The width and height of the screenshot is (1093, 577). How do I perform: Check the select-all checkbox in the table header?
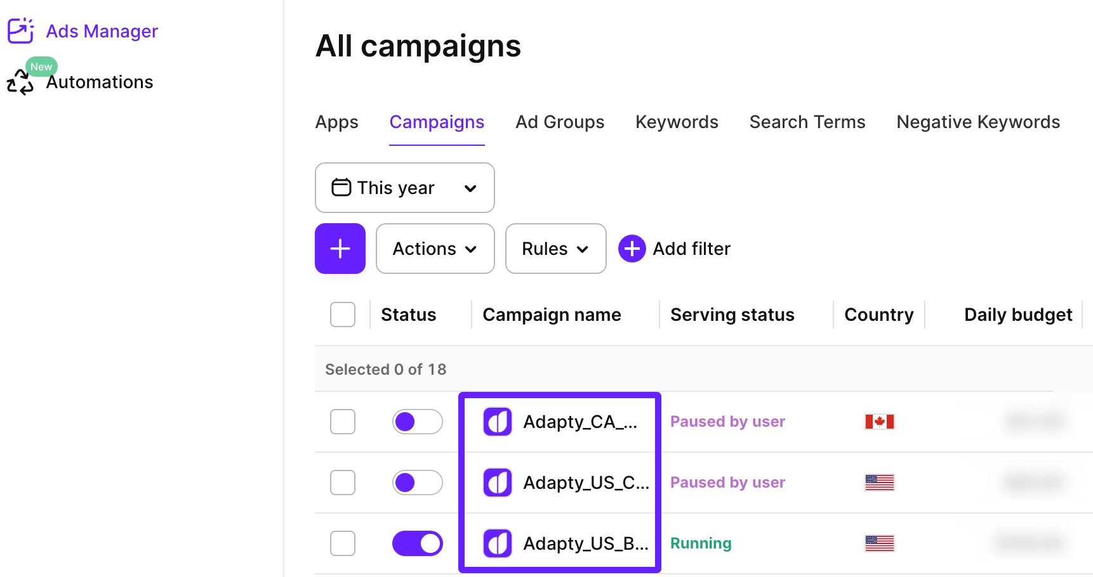343,314
